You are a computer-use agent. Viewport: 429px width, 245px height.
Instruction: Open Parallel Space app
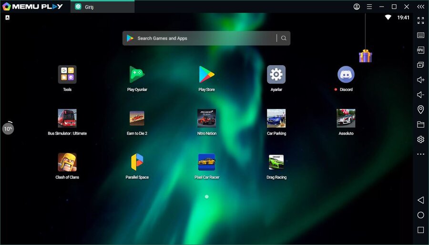coord(137,162)
